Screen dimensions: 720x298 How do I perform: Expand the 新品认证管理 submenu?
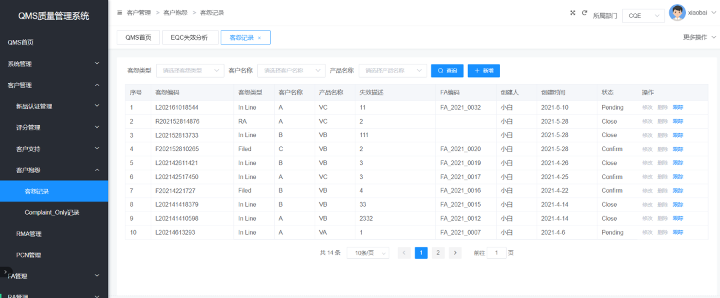[54, 106]
